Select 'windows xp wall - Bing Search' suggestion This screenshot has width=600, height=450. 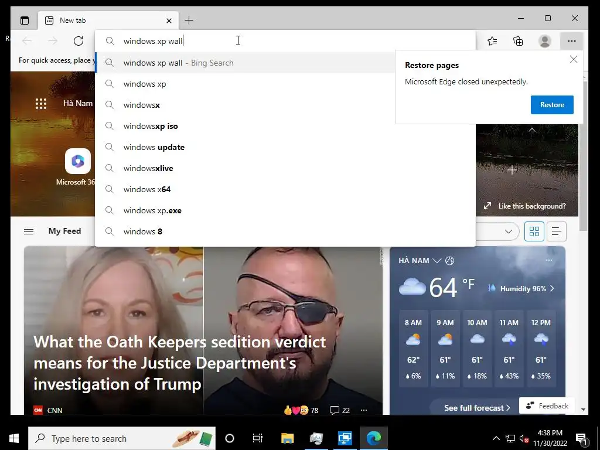(245, 63)
